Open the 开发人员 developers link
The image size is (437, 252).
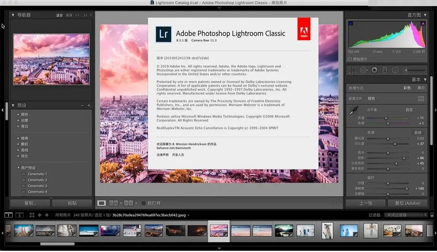(x=178, y=155)
